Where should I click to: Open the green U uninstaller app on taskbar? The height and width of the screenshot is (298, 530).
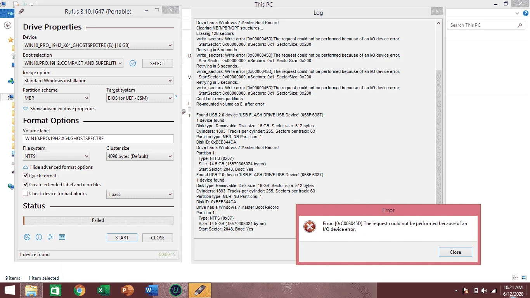(x=176, y=290)
